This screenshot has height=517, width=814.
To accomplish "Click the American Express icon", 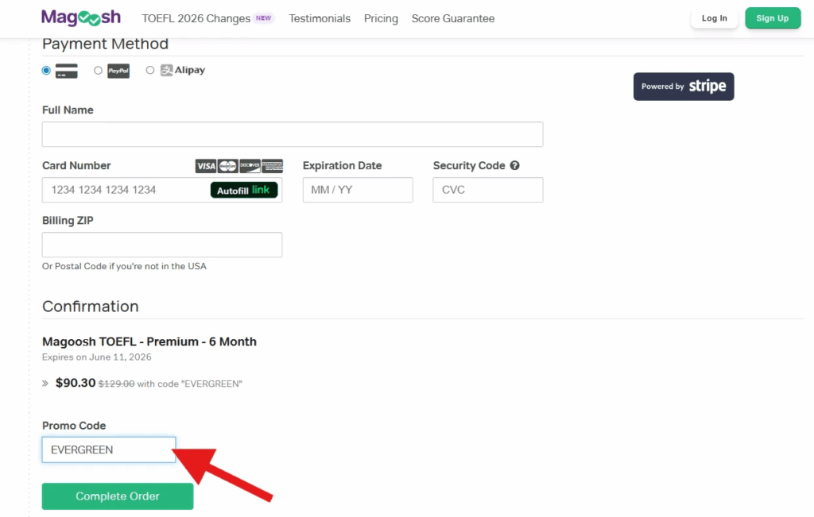I will tap(272, 166).
